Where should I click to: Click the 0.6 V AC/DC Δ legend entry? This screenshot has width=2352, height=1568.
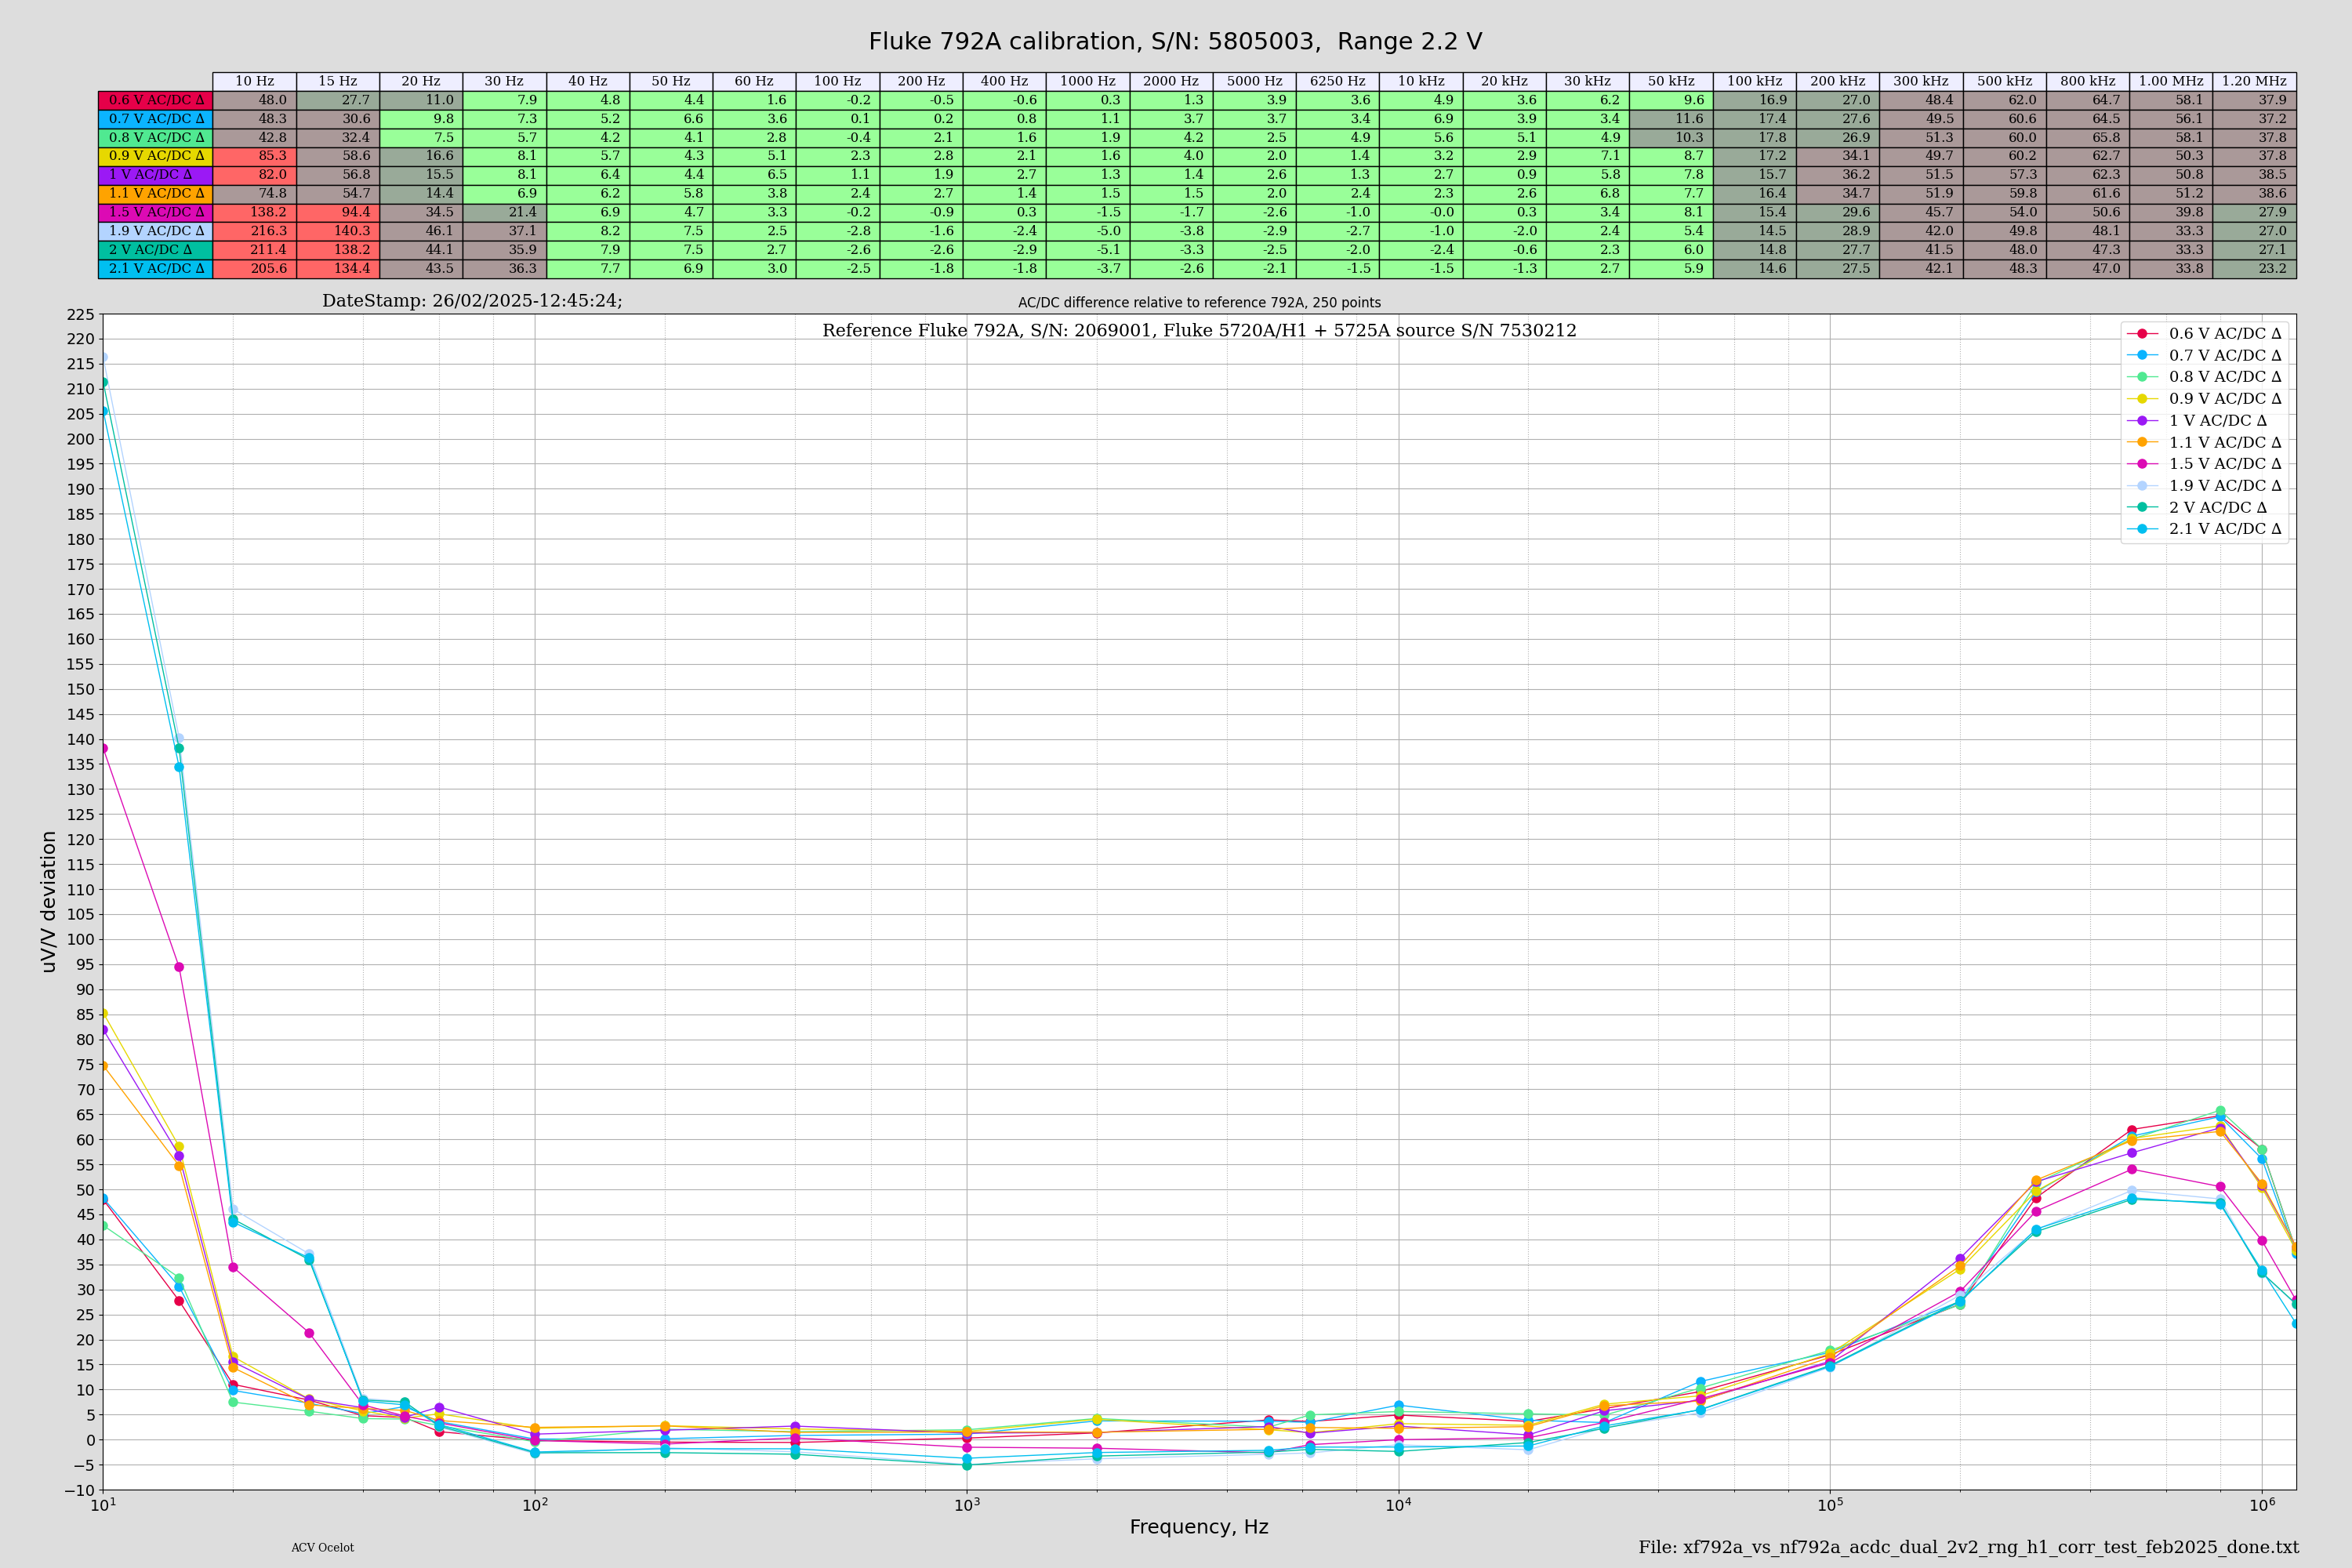[2204, 334]
